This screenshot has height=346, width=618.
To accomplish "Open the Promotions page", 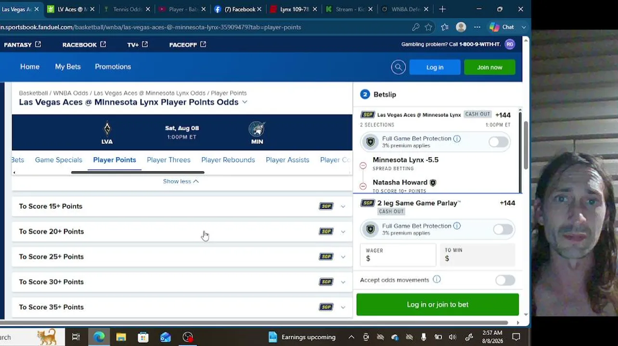I will coord(113,67).
